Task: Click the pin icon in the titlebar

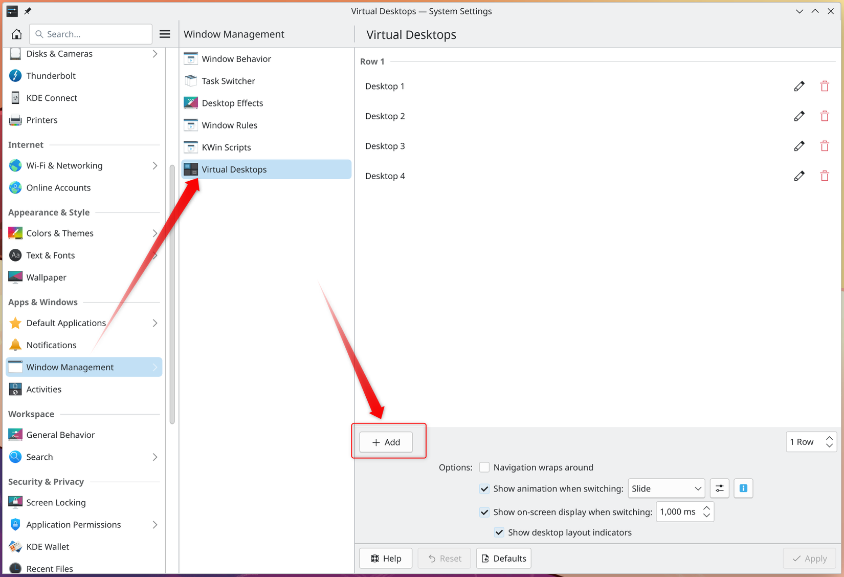Action: pyautogui.click(x=28, y=11)
